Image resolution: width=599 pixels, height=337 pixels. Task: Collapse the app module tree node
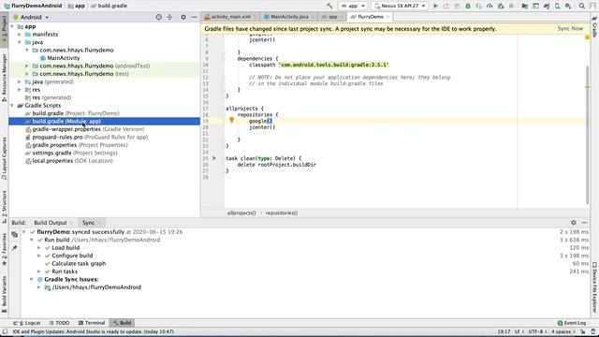(12, 26)
